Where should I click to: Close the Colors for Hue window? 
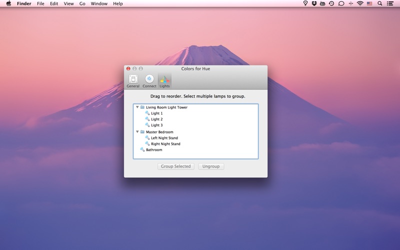pyautogui.click(x=128, y=68)
